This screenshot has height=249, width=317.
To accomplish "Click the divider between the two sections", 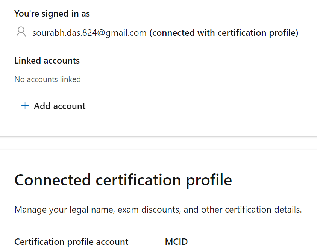I will coord(158,137).
